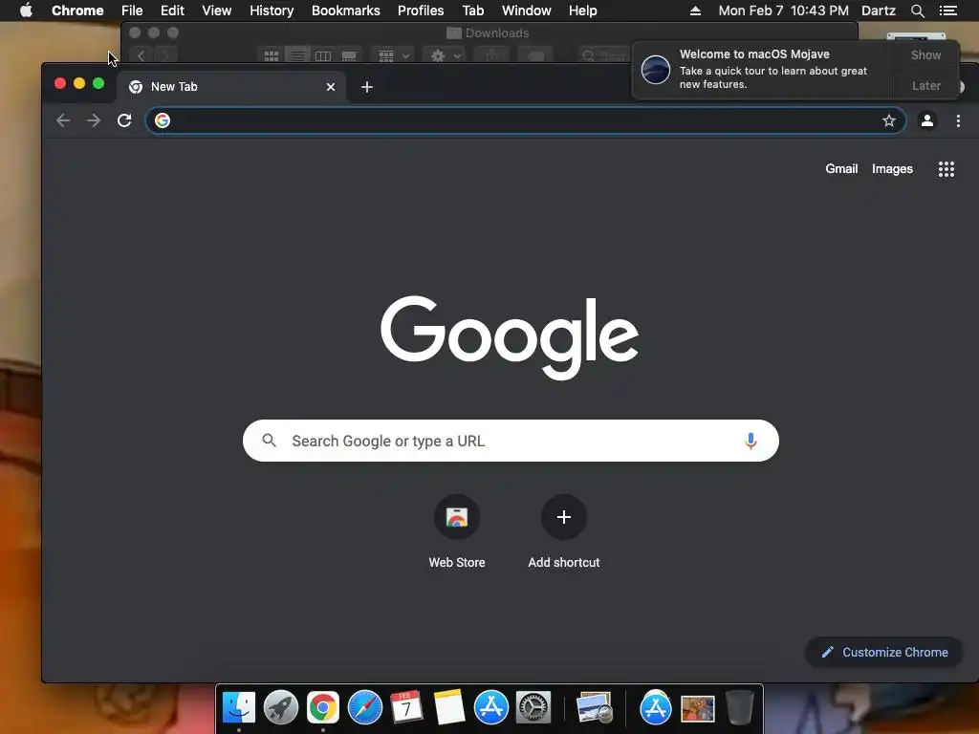
Task: Click the Chrome icon in the Dock
Action: 323,707
